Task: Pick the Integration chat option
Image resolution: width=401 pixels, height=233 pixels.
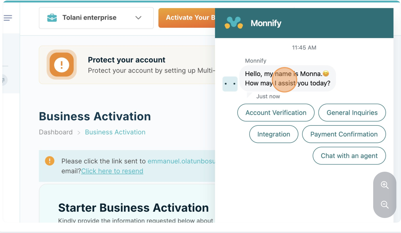Action: click(274, 134)
